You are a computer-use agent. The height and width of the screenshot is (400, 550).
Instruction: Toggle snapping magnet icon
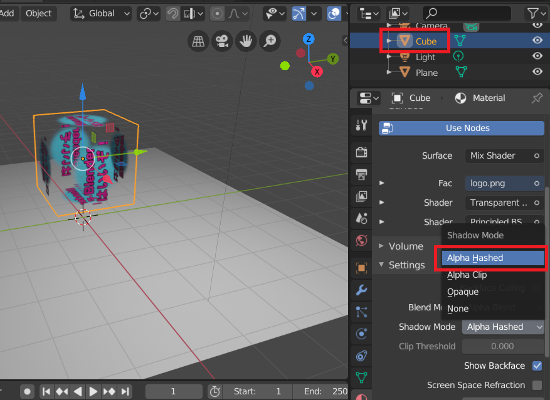pos(172,14)
